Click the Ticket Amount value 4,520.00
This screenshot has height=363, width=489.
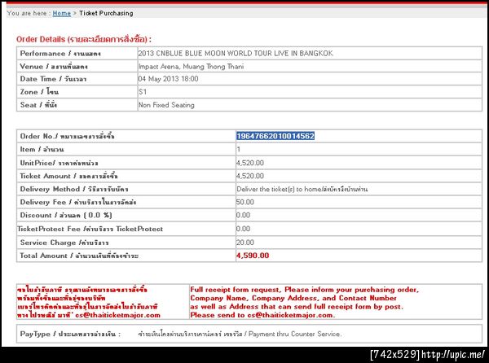pos(250,176)
